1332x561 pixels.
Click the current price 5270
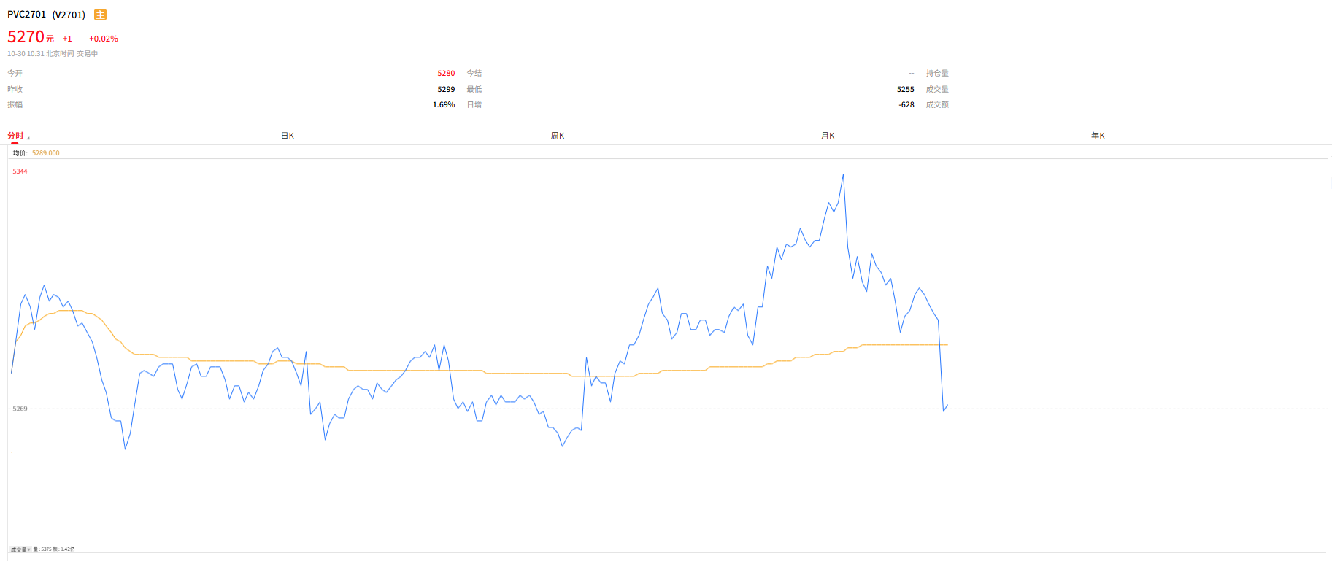point(26,36)
